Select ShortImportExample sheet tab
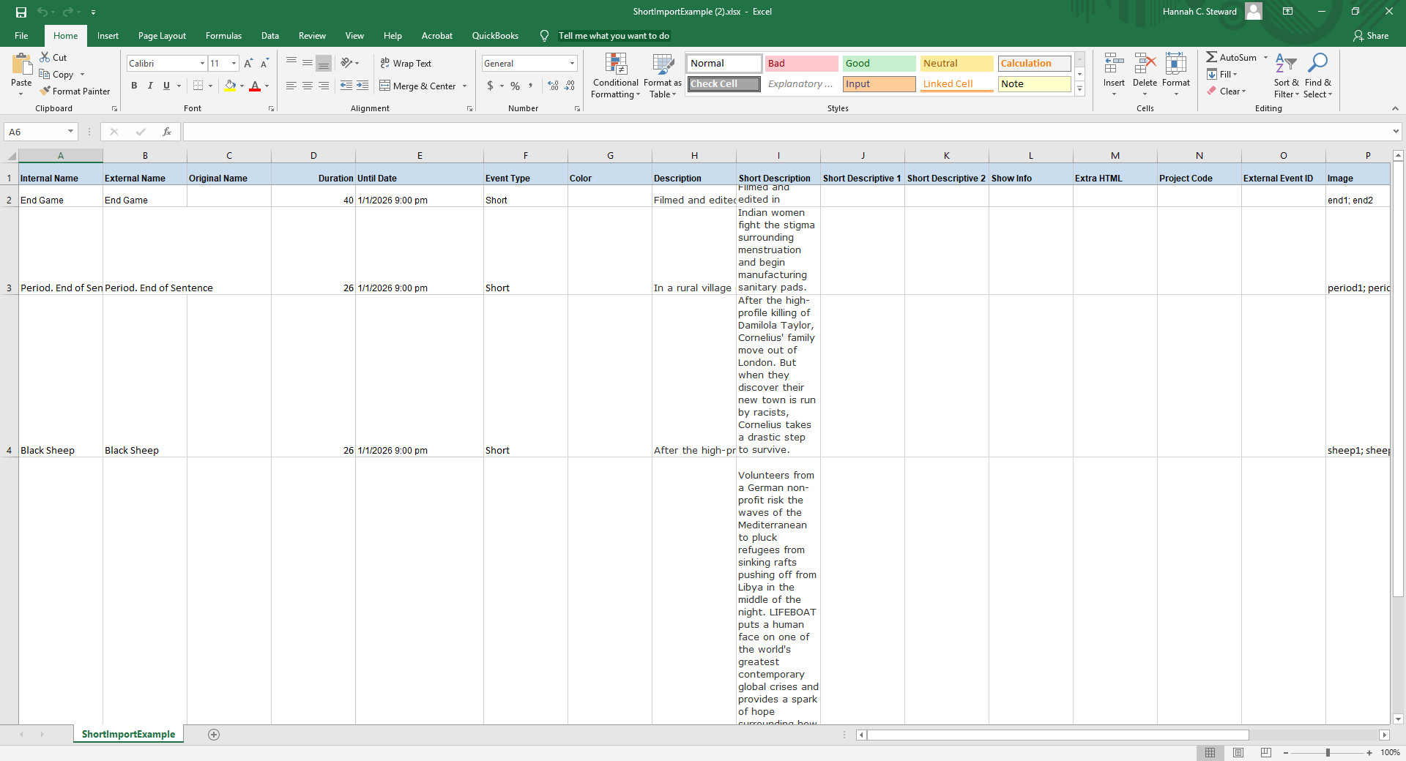The width and height of the screenshot is (1406, 761). point(128,734)
